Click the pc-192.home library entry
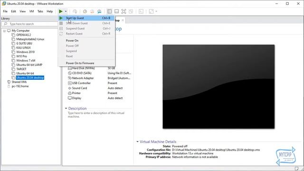Viewport: 304px width, 171px height. [20, 86]
